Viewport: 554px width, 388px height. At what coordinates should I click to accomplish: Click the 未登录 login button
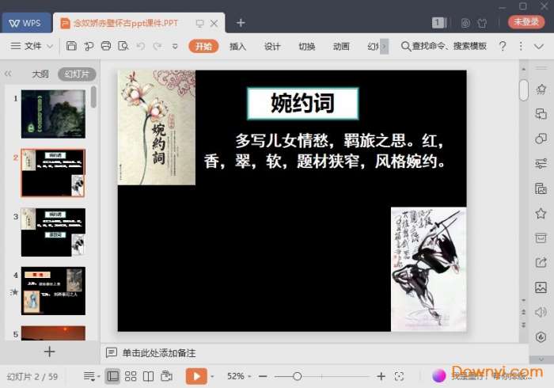coord(526,22)
